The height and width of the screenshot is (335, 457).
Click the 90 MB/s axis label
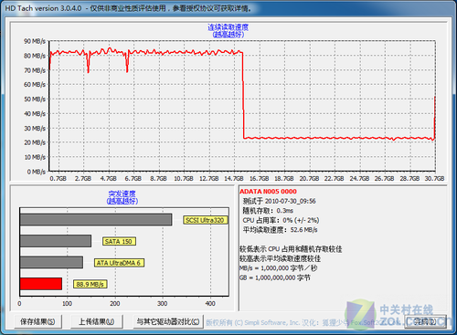(x=35, y=41)
